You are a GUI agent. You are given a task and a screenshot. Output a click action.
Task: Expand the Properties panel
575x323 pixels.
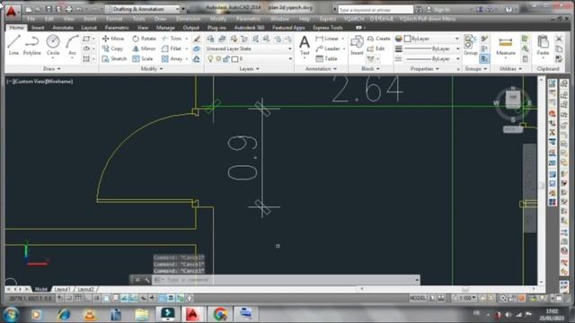[424, 69]
